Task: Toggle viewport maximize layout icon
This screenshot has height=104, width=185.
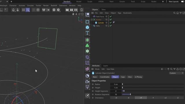Action: (x=82, y=14)
